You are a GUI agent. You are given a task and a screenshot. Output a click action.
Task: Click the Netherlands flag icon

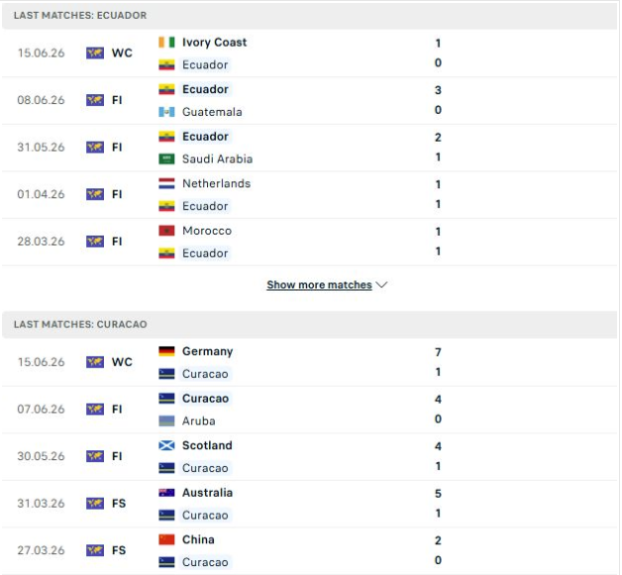[166, 183]
